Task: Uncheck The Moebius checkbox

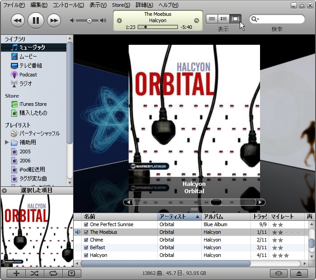Action: (x=86, y=232)
